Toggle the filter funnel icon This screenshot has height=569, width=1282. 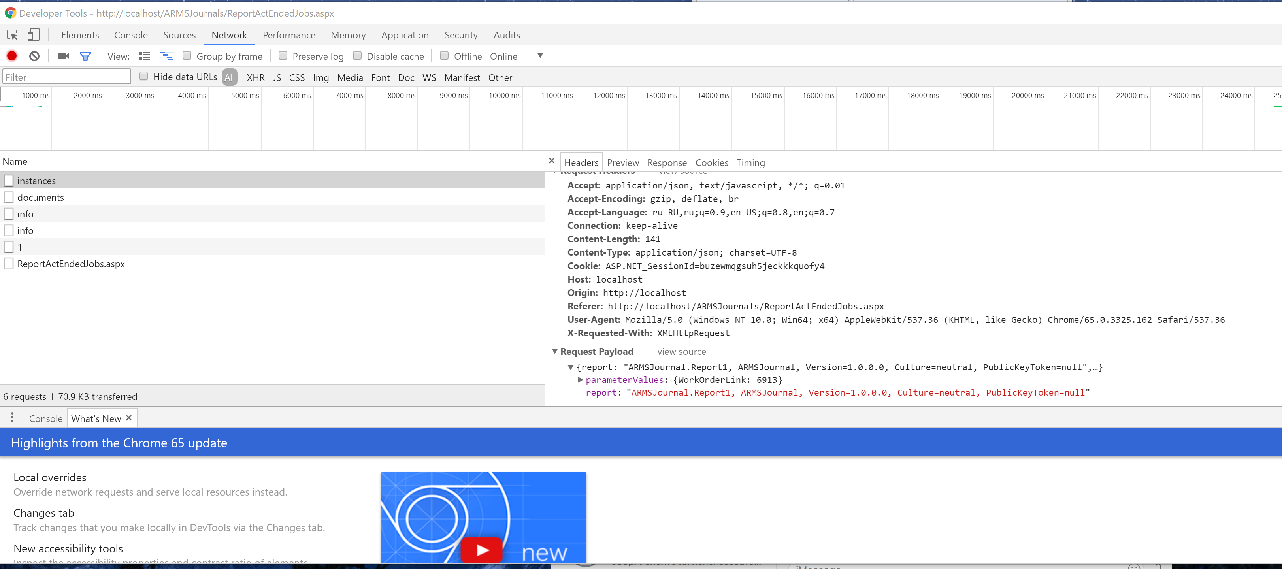tap(85, 56)
